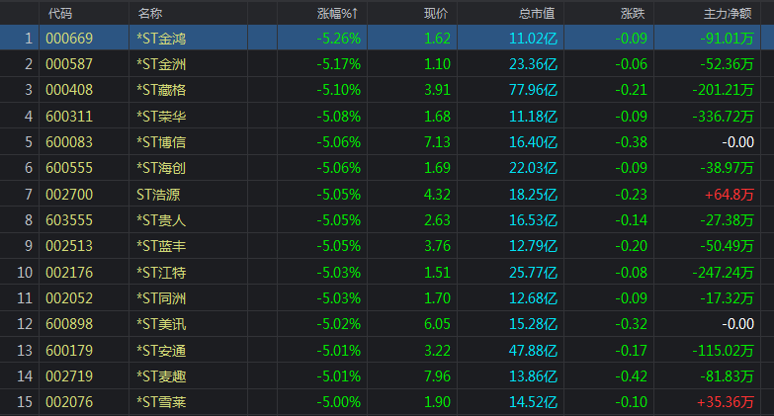This screenshot has width=774, height=416.
Task: Open *ST雪莱 stock name
Action: pos(161,402)
